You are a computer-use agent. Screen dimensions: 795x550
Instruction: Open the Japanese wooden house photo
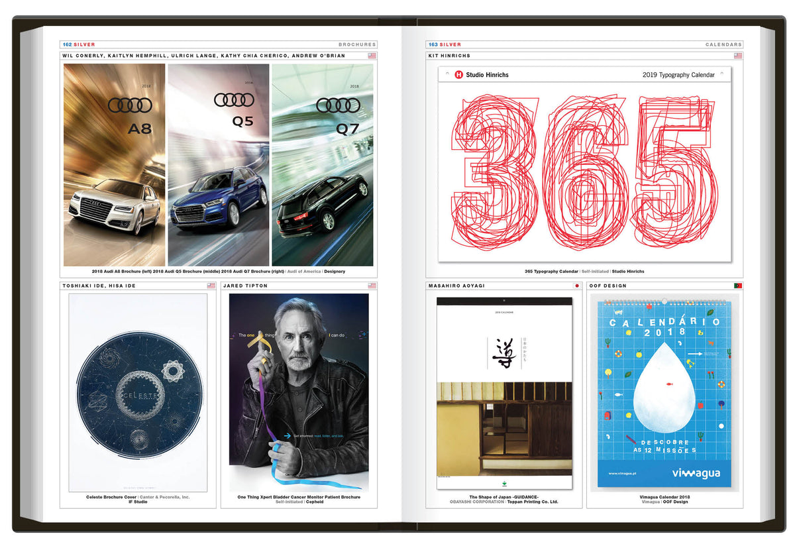pos(503,428)
